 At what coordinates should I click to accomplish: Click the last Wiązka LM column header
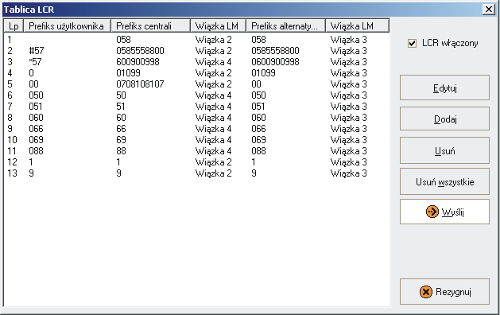point(357,25)
